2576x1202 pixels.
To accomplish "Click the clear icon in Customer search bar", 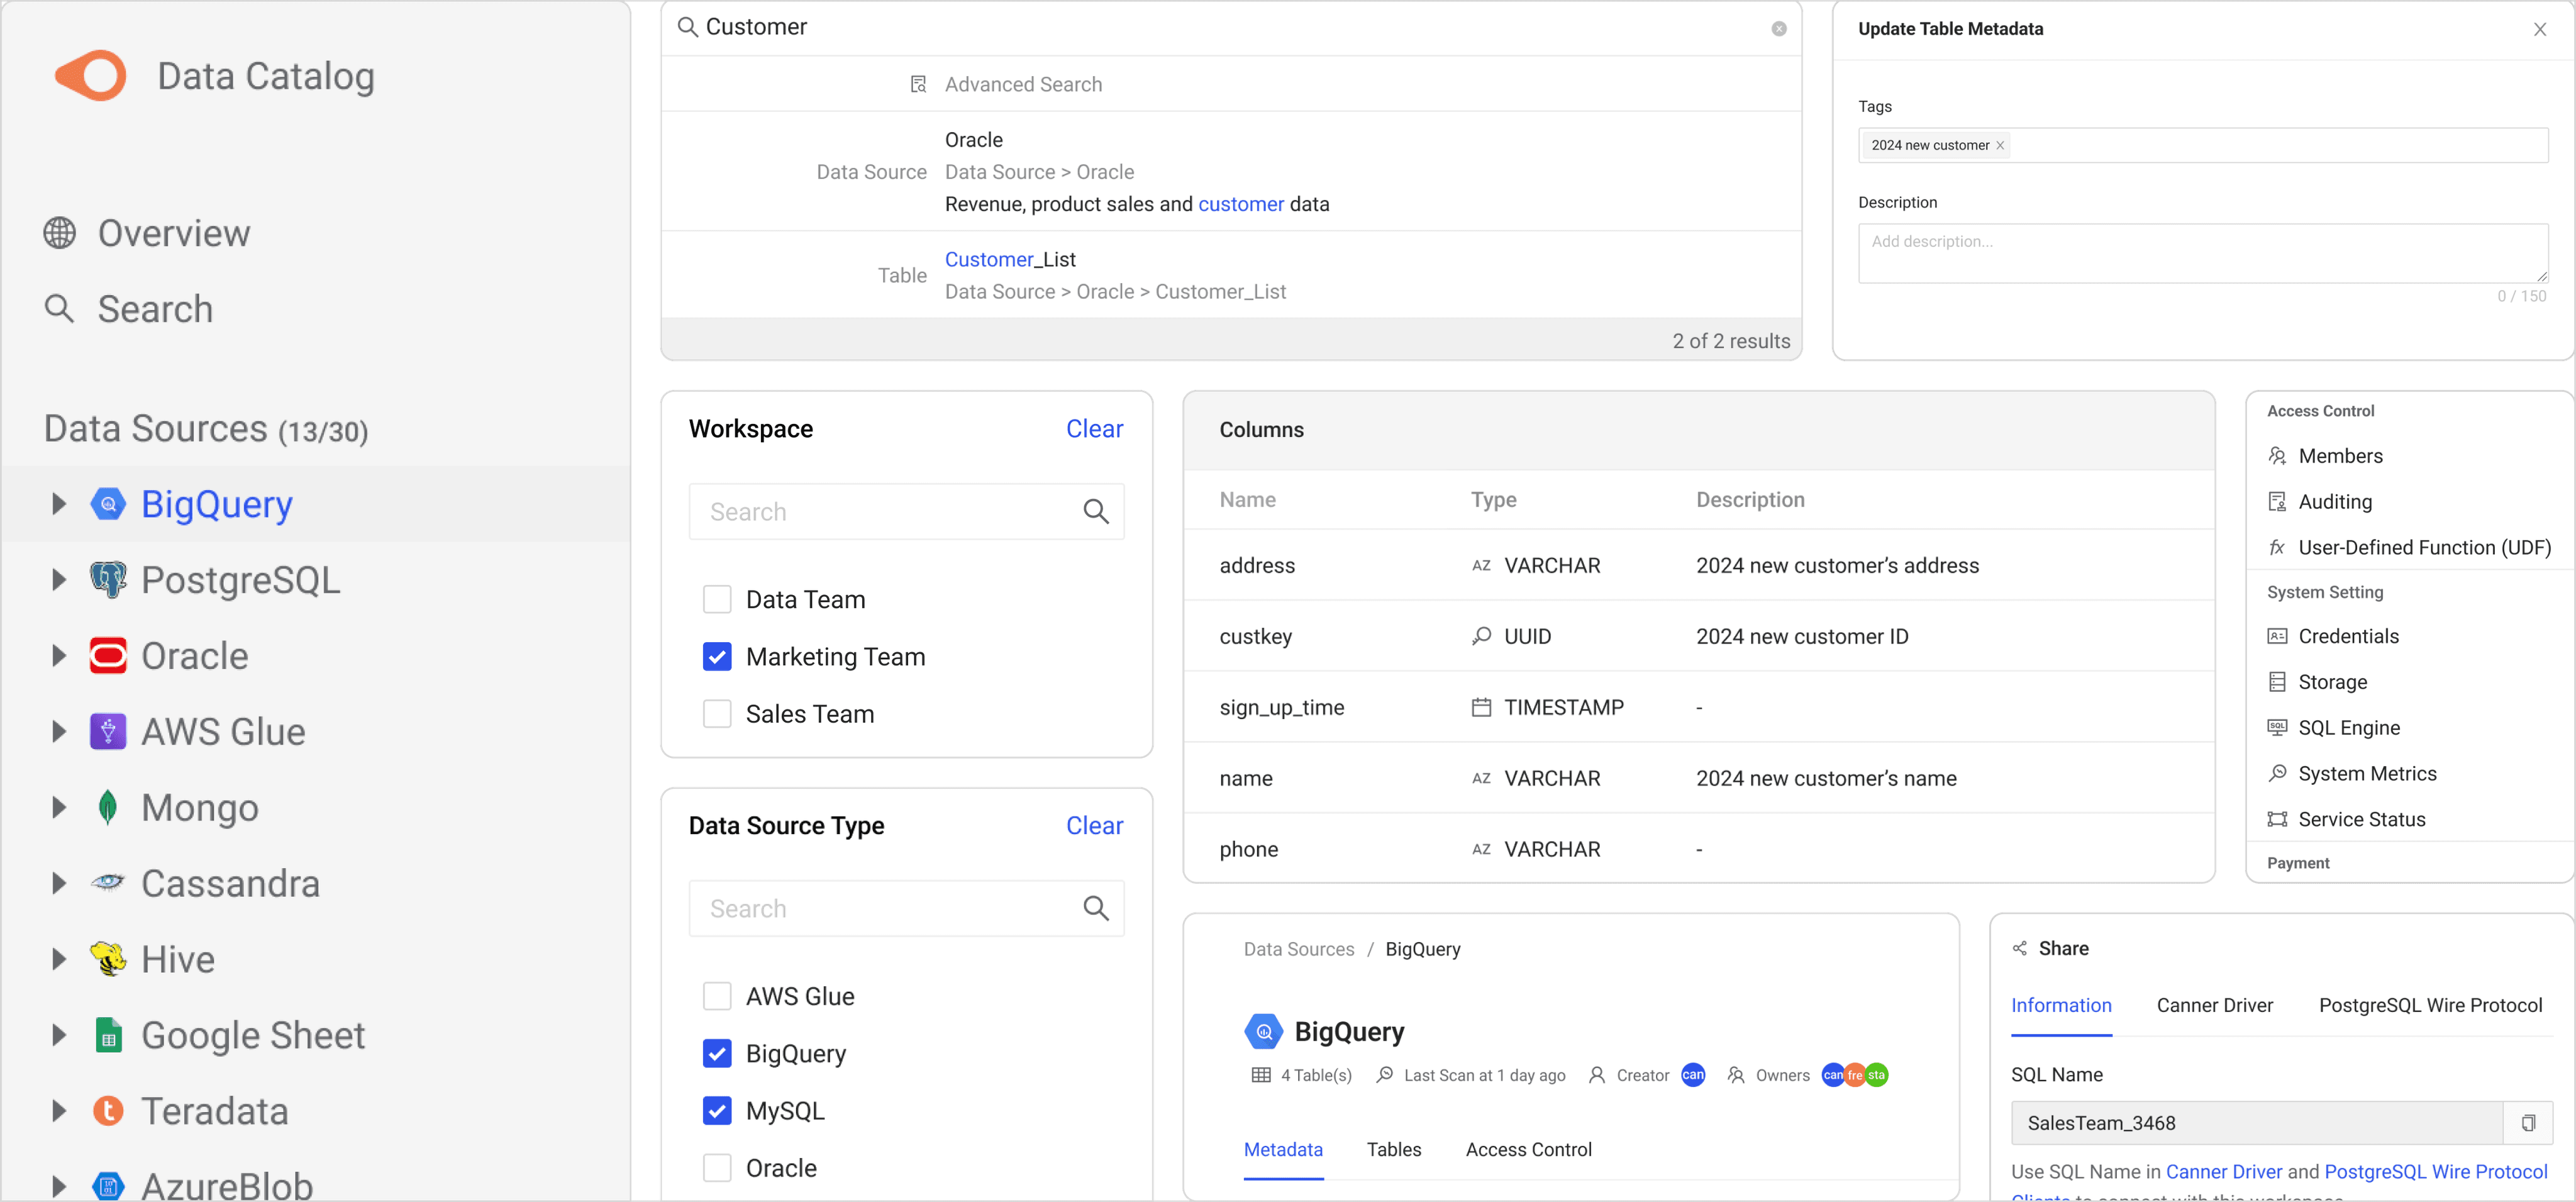I will (x=1778, y=29).
